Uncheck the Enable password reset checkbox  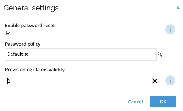click(x=8, y=33)
